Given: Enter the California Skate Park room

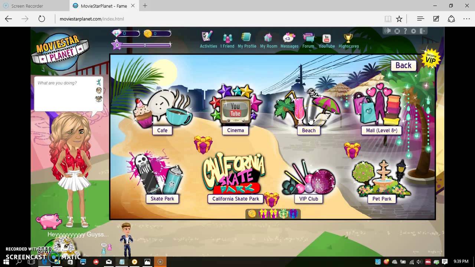Looking at the screenshot, I should (236, 199).
